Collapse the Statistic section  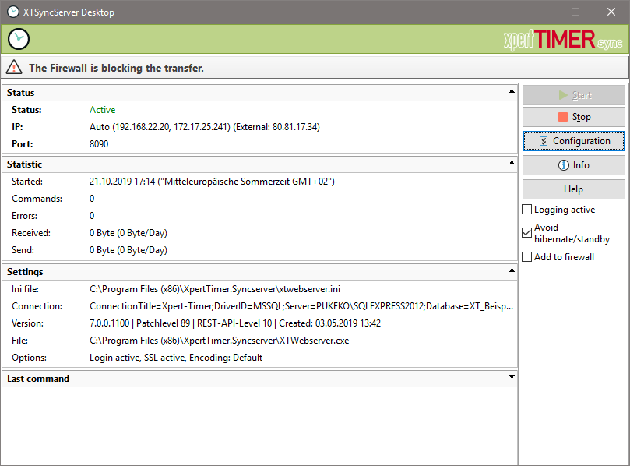pyautogui.click(x=512, y=164)
